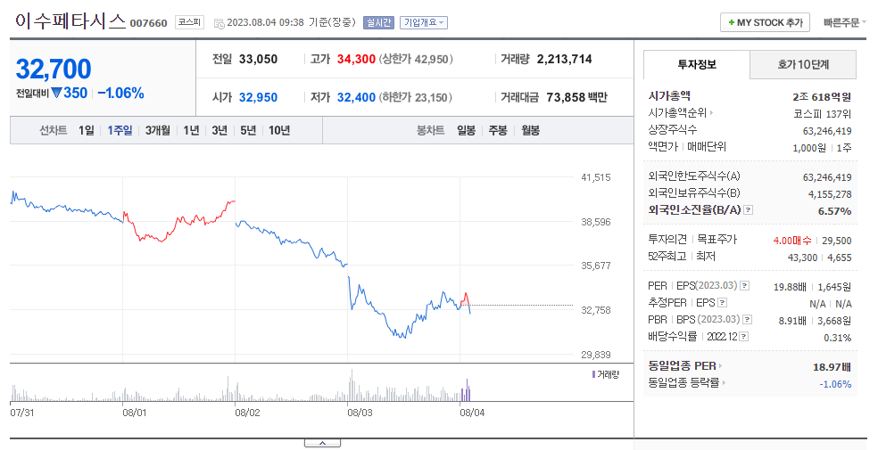
Task: Click the 41,515 price axis label
Action: (x=596, y=177)
